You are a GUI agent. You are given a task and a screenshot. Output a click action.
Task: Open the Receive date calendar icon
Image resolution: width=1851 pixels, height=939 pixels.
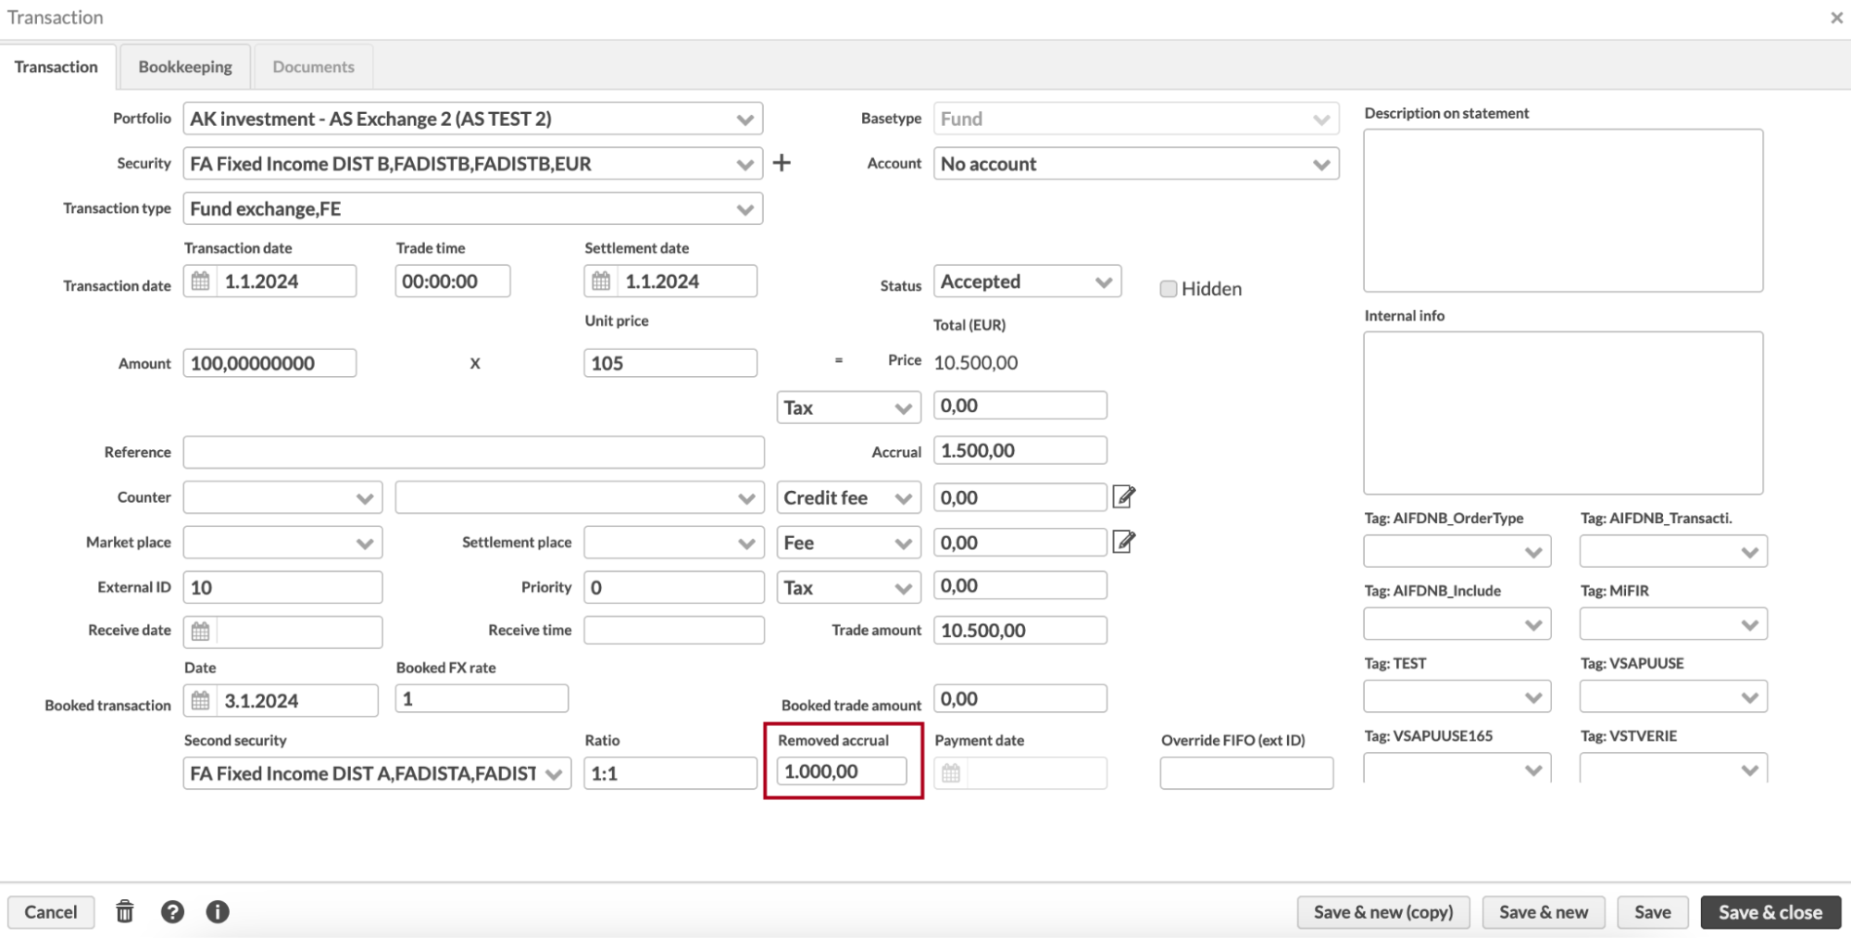(x=200, y=632)
